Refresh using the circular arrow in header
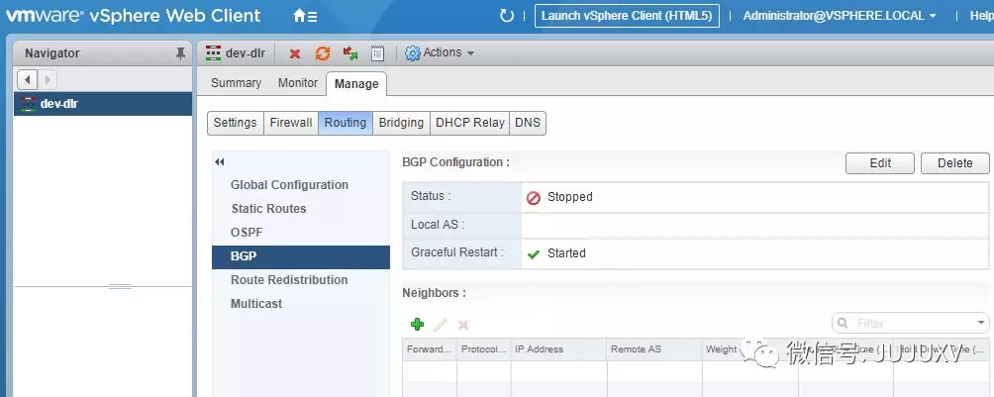 tap(507, 16)
